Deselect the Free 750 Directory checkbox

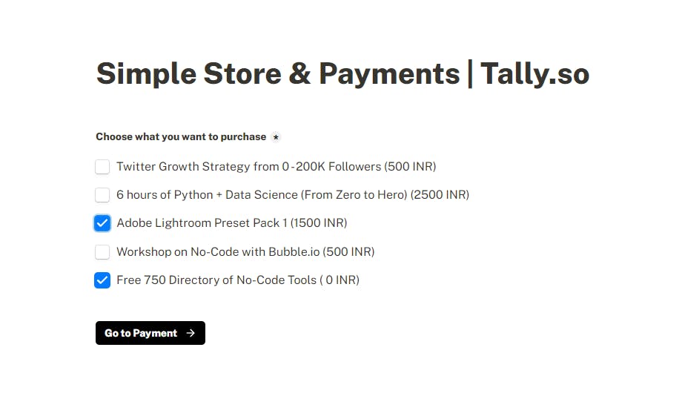(x=102, y=280)
